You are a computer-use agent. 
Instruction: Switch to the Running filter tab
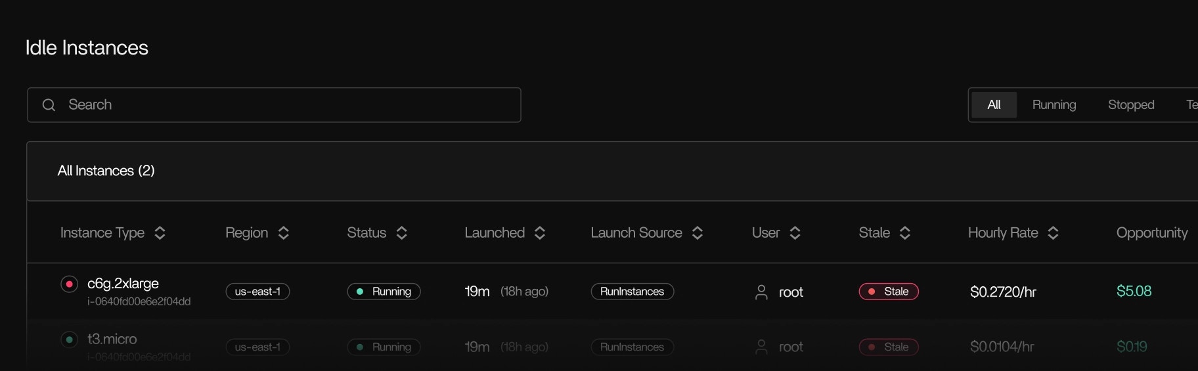click(x=1054, y=105)
